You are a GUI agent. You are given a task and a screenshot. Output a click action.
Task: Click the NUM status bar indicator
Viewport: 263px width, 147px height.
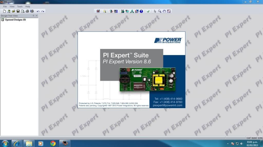click(x=254, y=138)
